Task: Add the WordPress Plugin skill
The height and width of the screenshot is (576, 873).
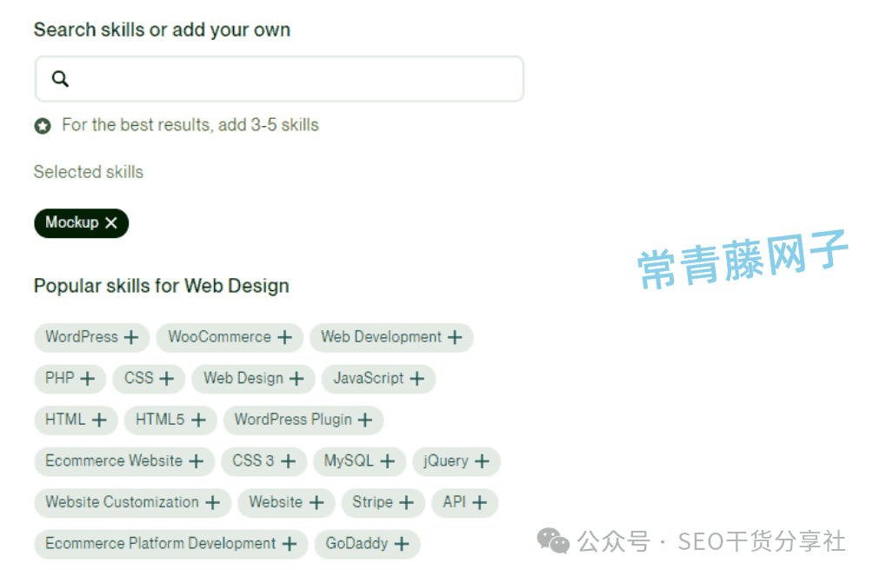Action: click(303, 420)
